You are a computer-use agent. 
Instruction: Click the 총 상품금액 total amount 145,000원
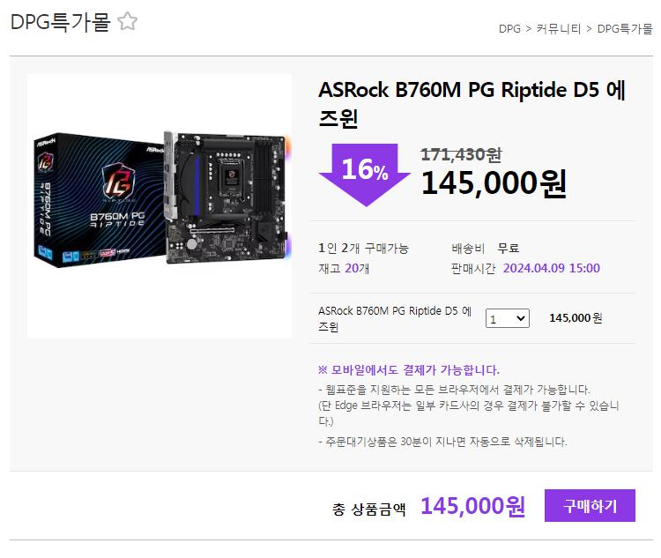[x=473, y=506]
